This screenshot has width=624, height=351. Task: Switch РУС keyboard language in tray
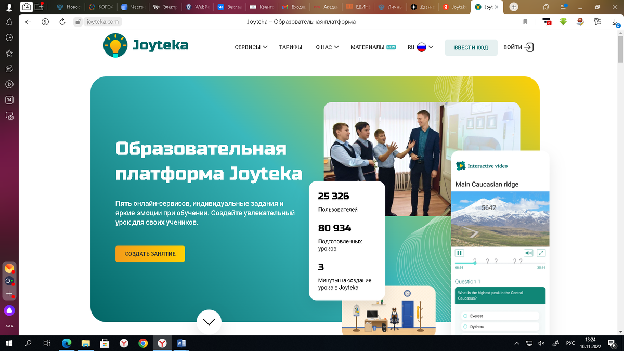570,343
